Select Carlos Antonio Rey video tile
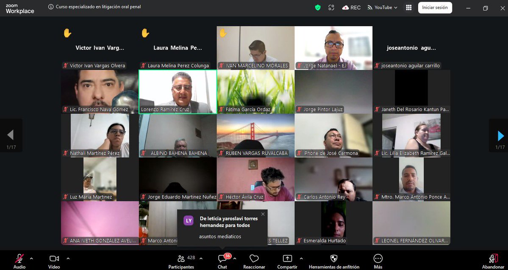 coord(333,179)
